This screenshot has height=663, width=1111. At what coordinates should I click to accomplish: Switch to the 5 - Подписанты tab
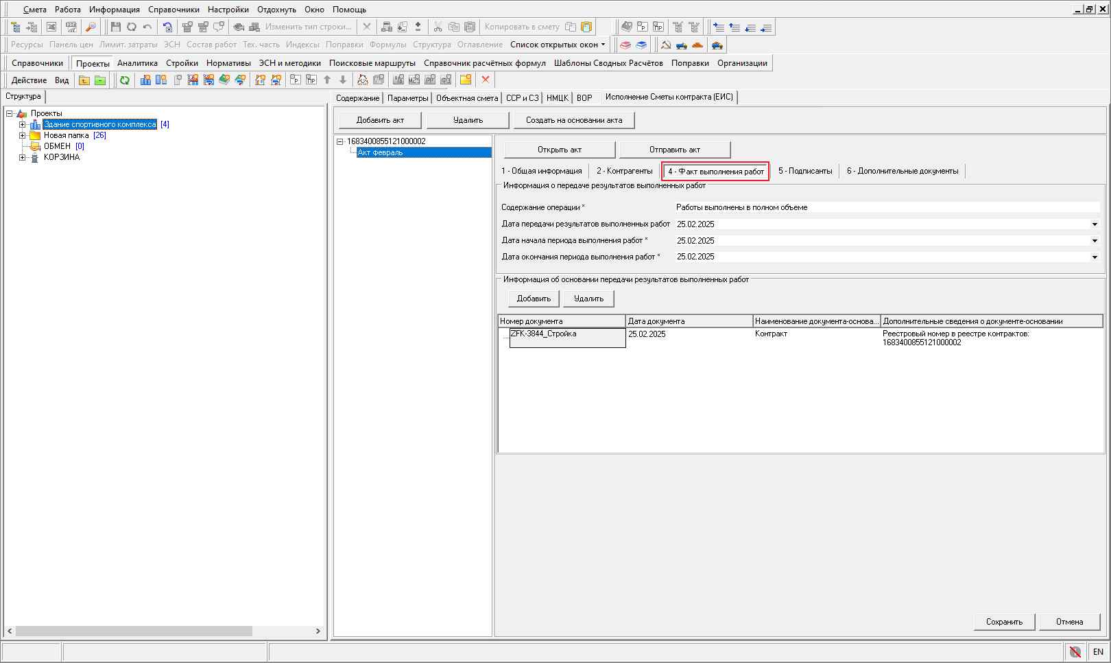[x=804, y=171]
